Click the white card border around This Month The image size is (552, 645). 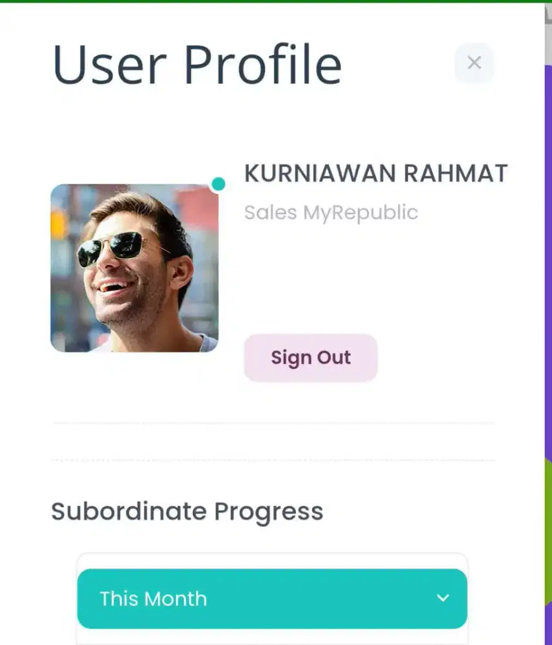click(x=271, y=559)
